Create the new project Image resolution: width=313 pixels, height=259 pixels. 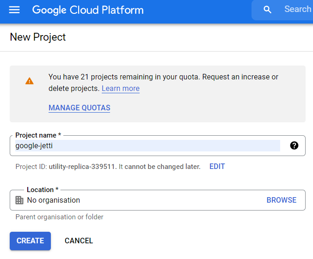click(x=30, y=241)
